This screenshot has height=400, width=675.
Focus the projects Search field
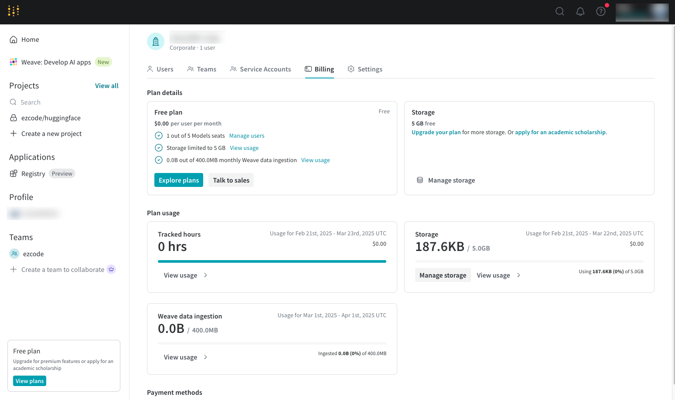[x=64, y=102]
